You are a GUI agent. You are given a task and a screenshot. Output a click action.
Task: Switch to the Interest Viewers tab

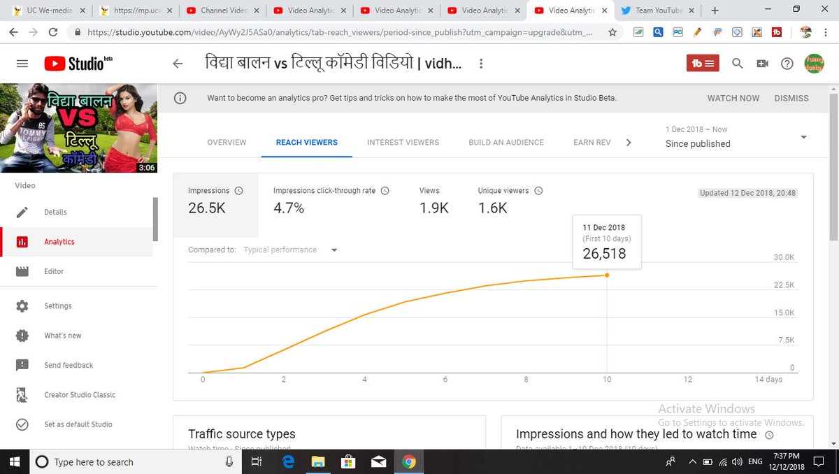coord(403,142)
